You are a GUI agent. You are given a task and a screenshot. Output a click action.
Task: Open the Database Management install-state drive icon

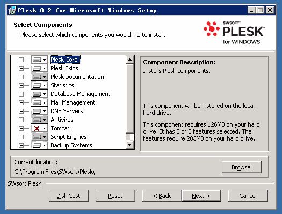tap(40, 94)
